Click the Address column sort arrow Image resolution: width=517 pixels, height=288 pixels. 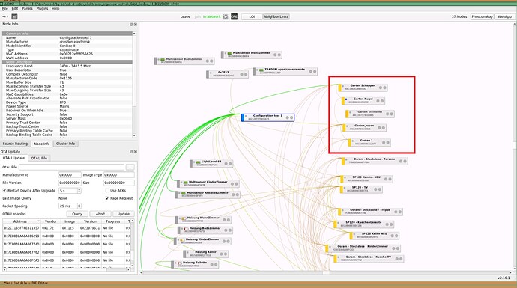[x=38, y=221]
